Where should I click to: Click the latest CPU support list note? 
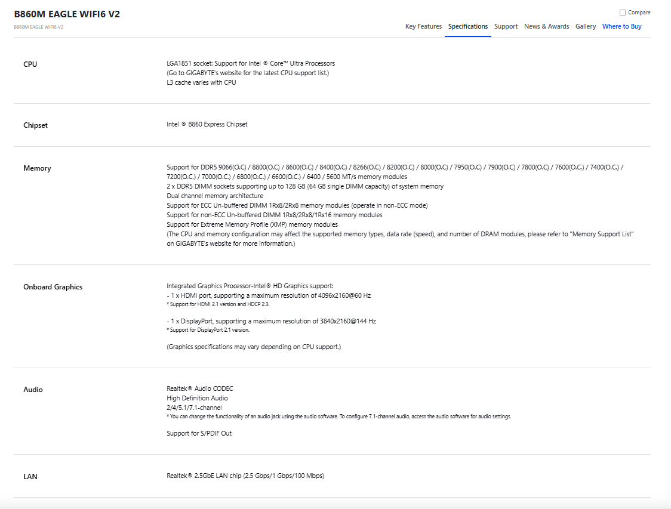tap(248, 73)
